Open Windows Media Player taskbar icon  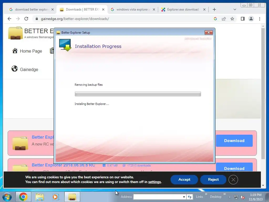click(55, 197)
